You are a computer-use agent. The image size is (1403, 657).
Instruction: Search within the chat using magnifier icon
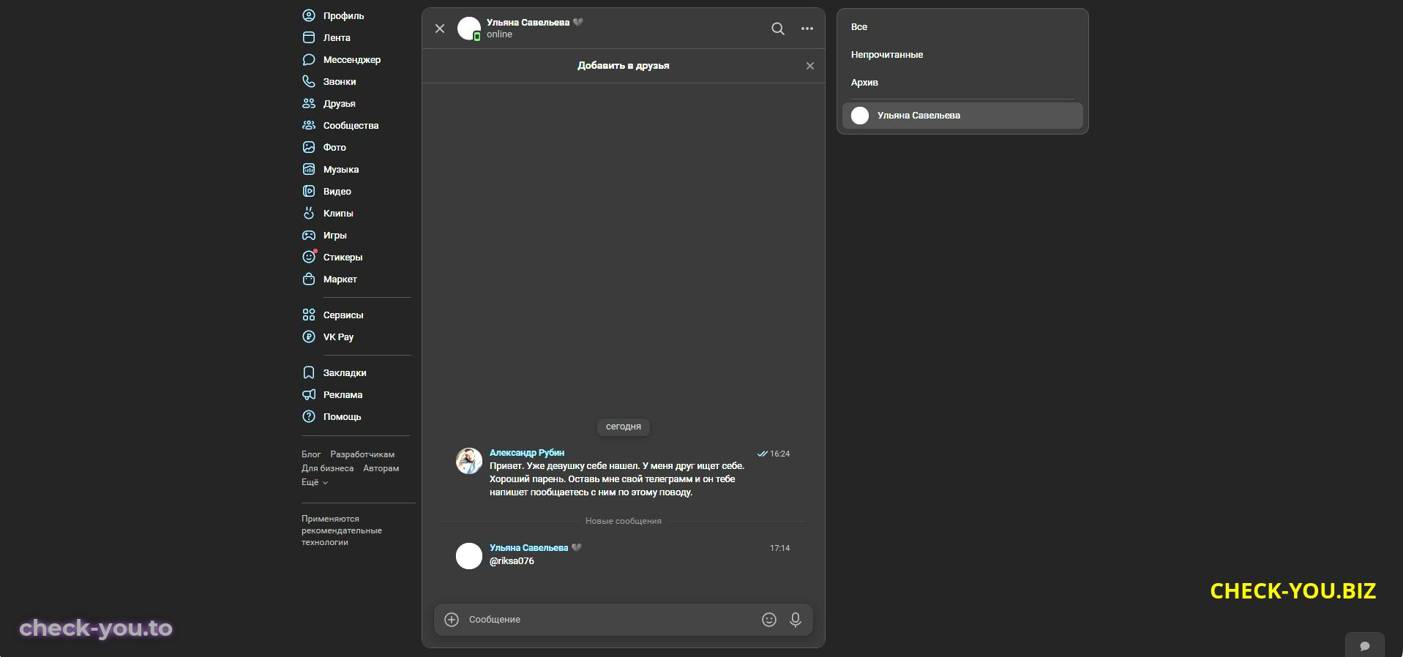click(778, 29)
